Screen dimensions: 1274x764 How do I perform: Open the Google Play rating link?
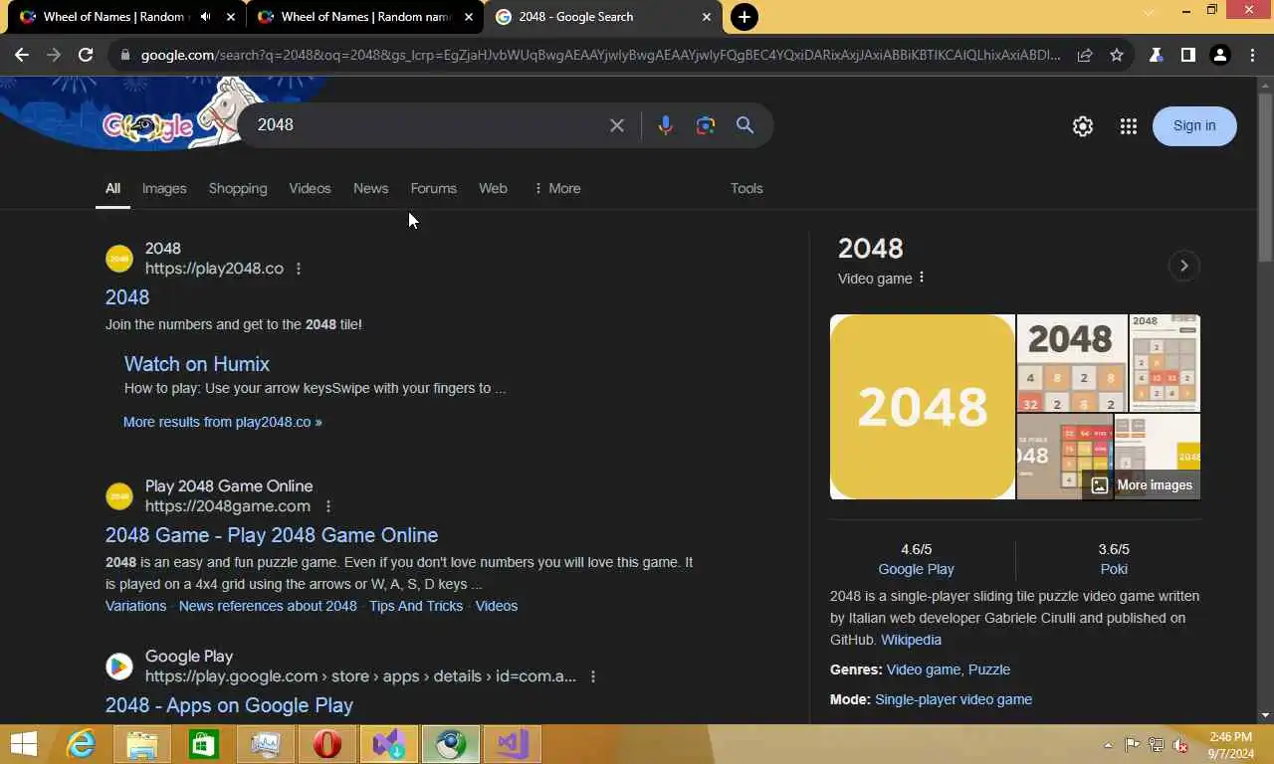click(916, 569)
